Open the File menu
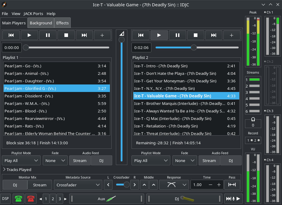282x205 pixels. 5,14
